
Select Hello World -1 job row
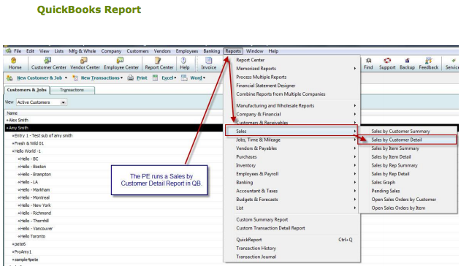tap(114, 151)
